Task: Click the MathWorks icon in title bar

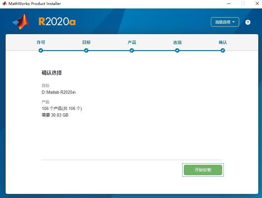Action: pos(4,3)
